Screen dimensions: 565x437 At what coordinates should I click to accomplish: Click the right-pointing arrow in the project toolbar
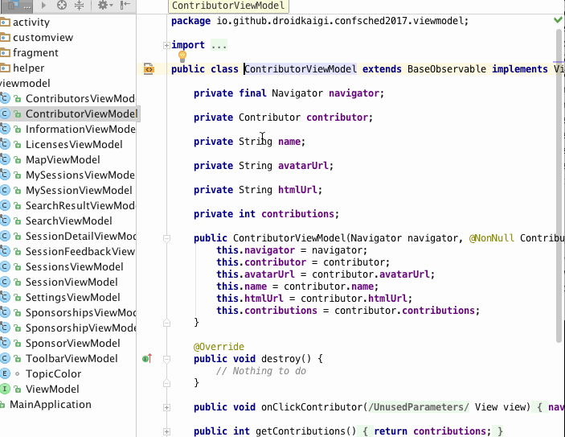click(x=44, y=5)
